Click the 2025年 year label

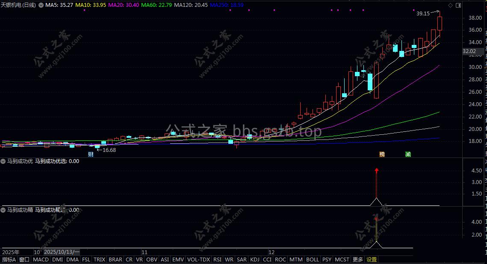pos(11,252)
